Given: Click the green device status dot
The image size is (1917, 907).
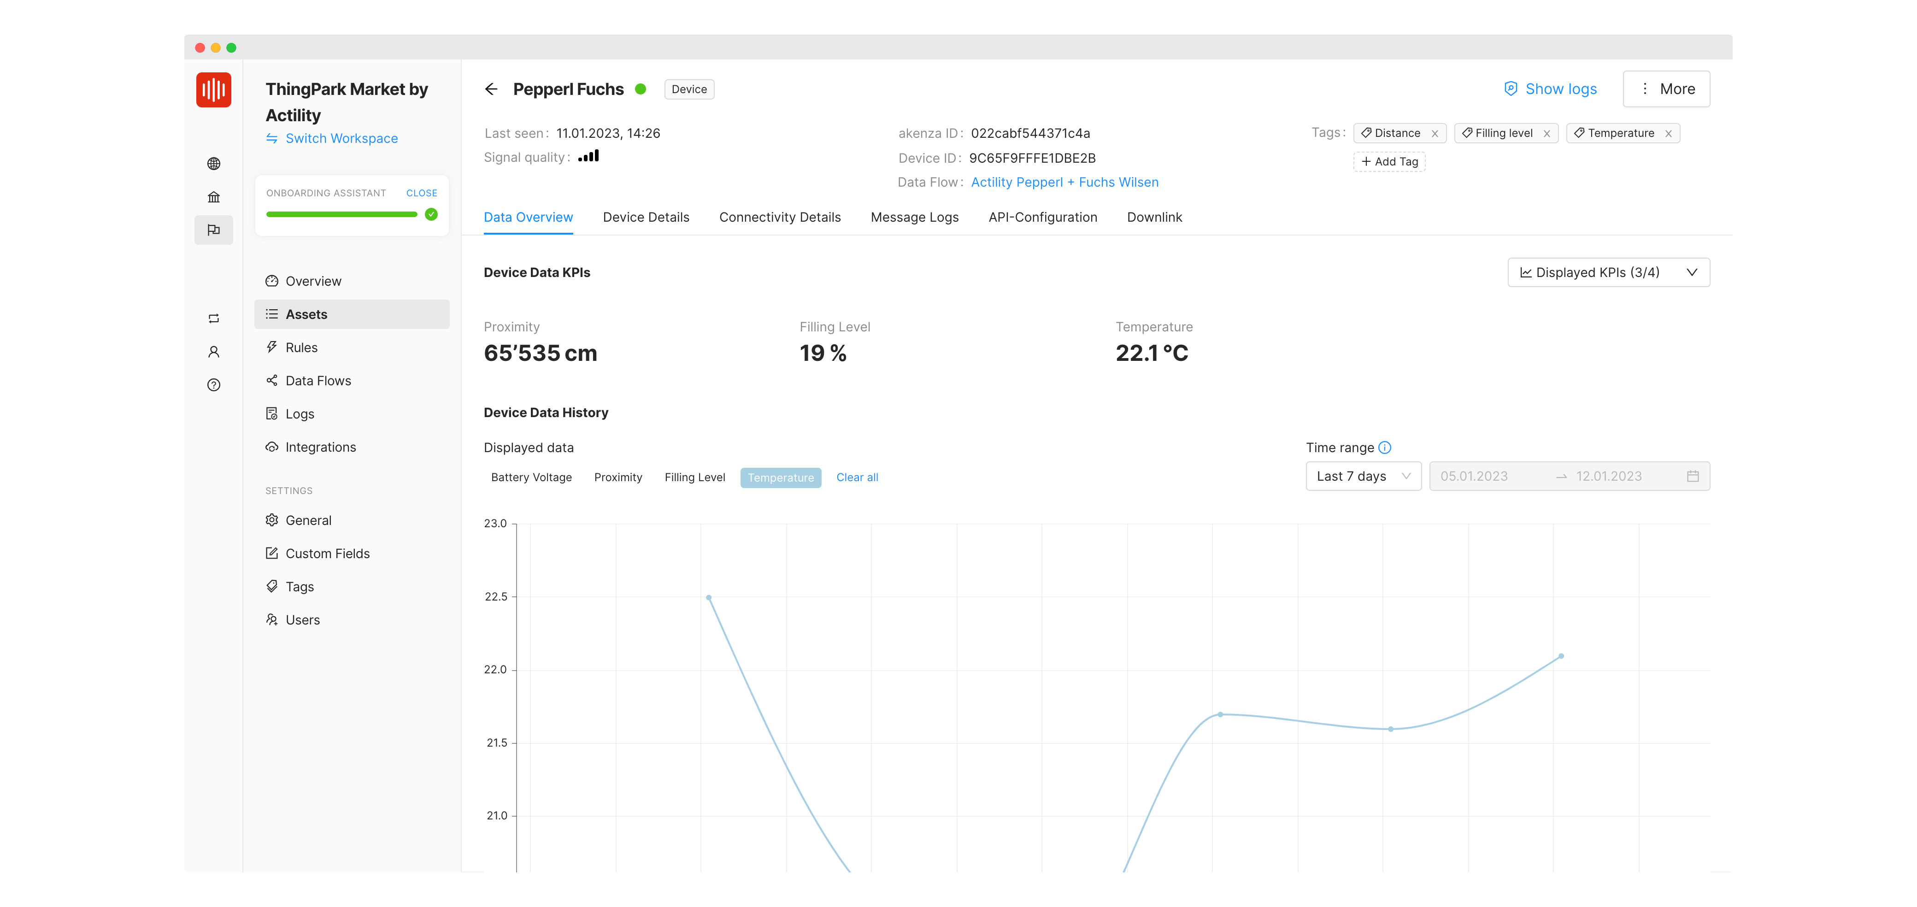Looking at the screenshot, I should point(641,89).
